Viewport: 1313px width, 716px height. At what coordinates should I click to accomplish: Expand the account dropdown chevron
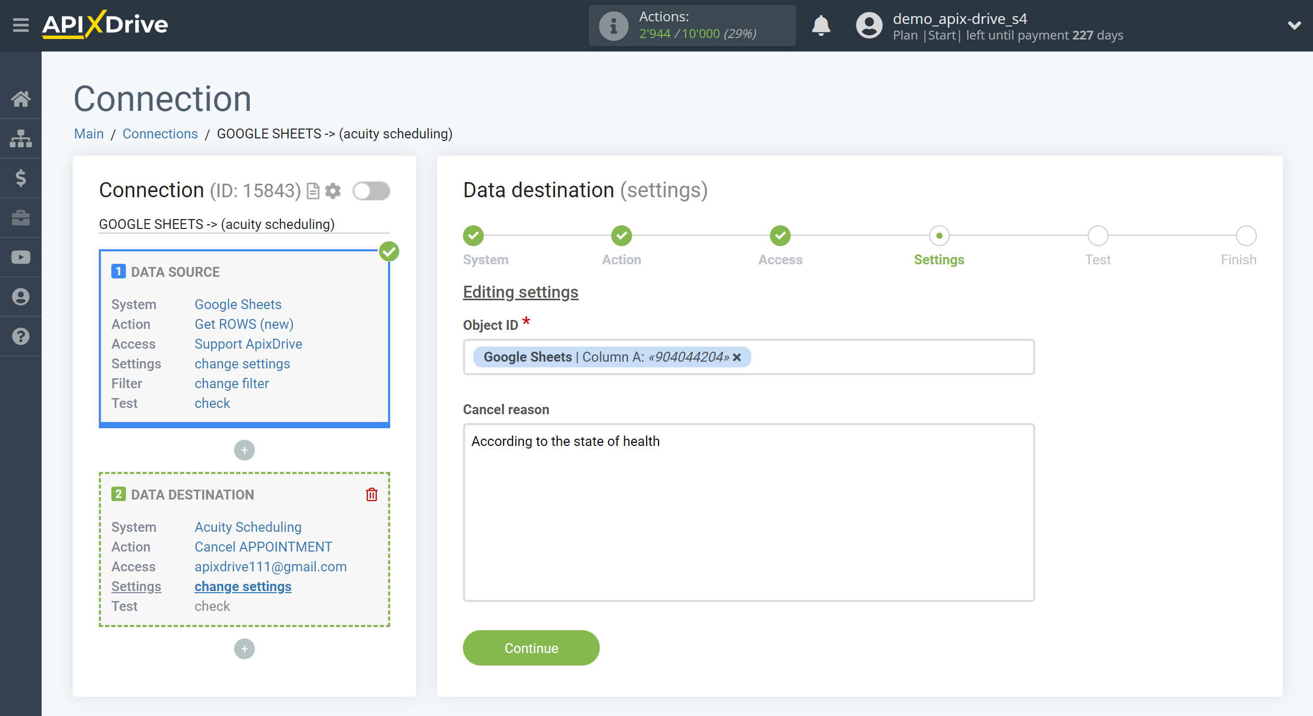1294,25
